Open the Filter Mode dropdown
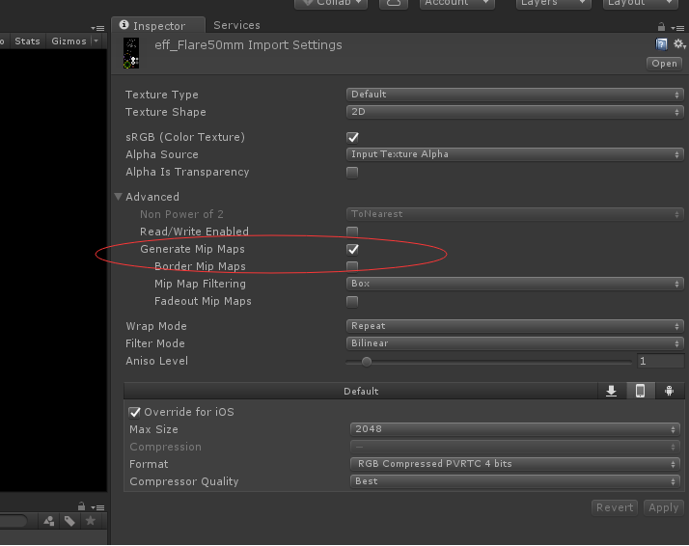 pos(515,343)
